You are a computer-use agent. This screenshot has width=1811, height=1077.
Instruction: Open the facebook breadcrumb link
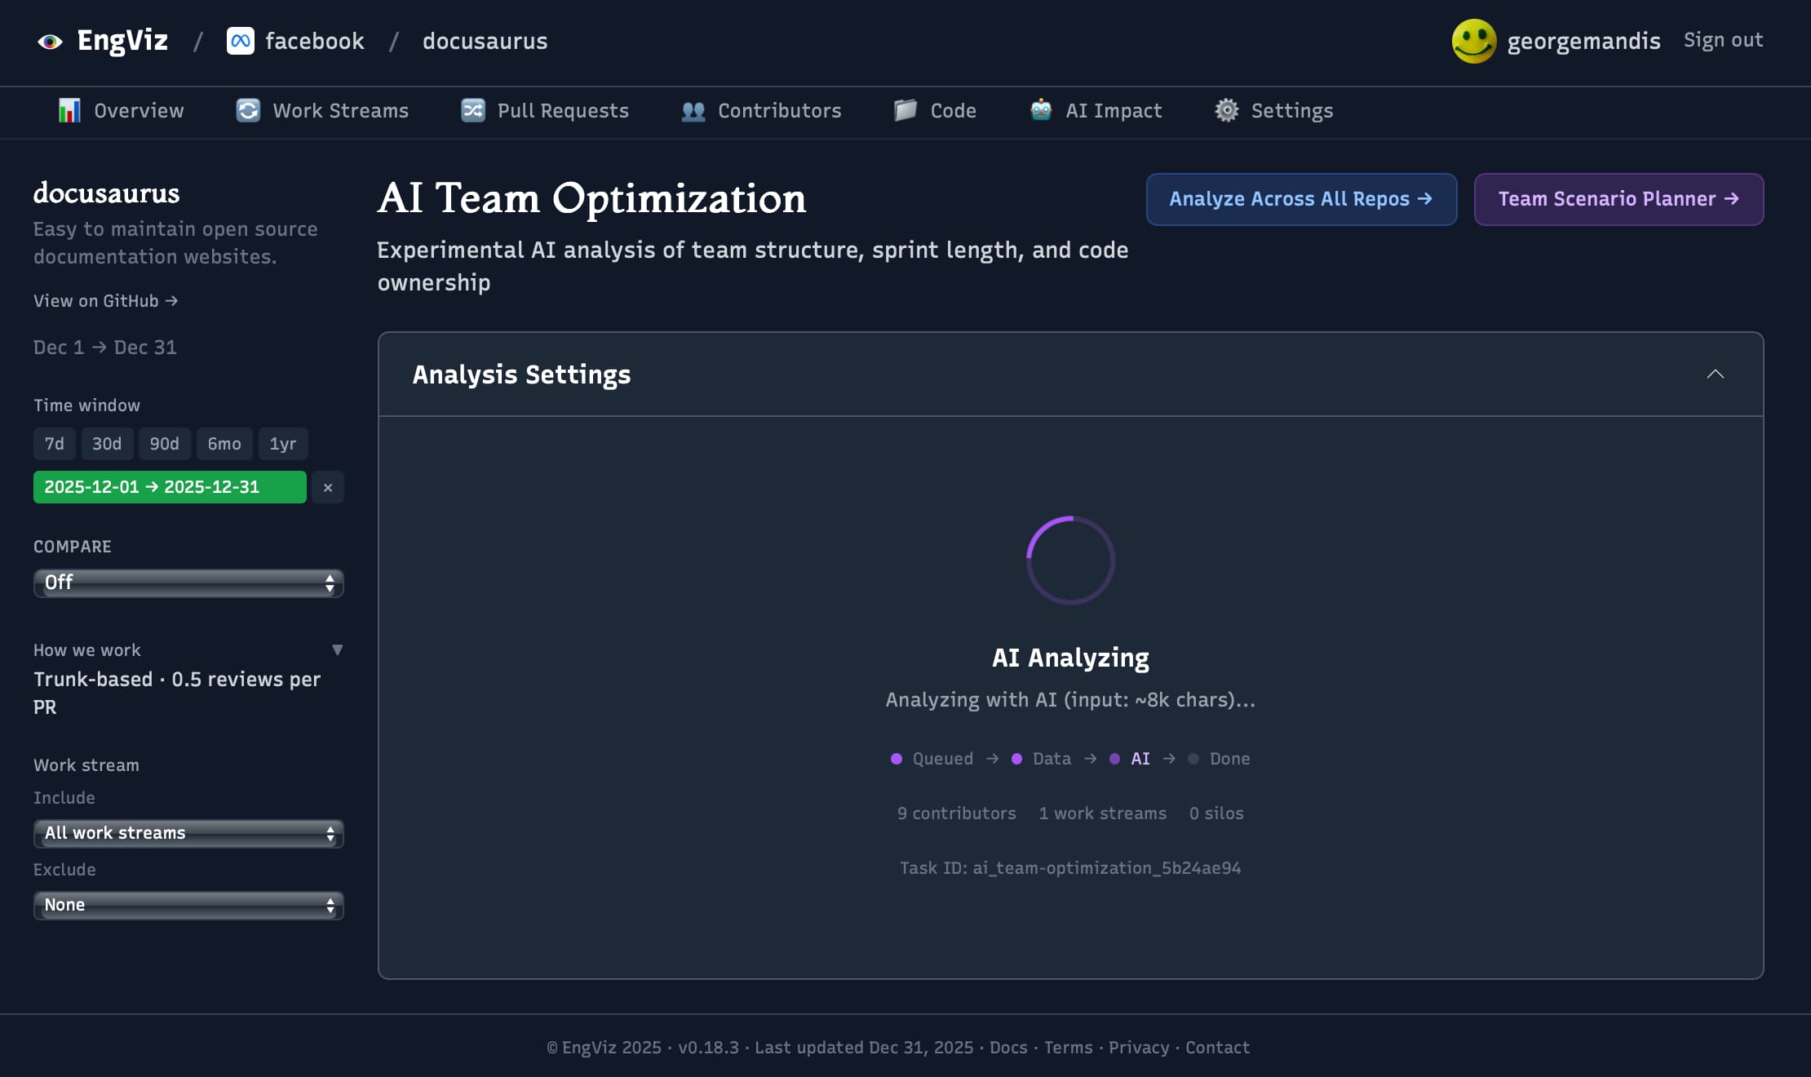tap(314, 41)
